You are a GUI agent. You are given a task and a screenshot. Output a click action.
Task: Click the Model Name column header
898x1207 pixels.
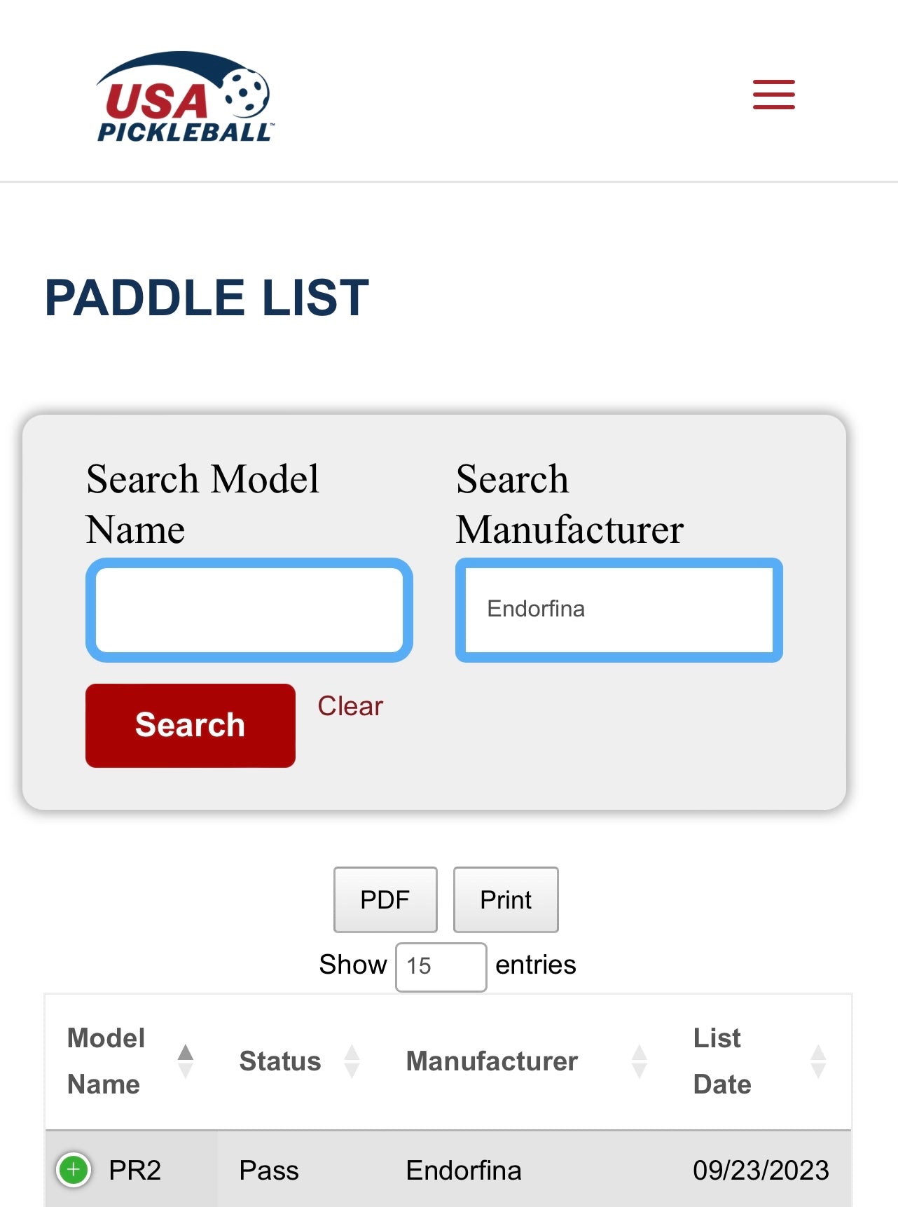[x=106, y=1061]
